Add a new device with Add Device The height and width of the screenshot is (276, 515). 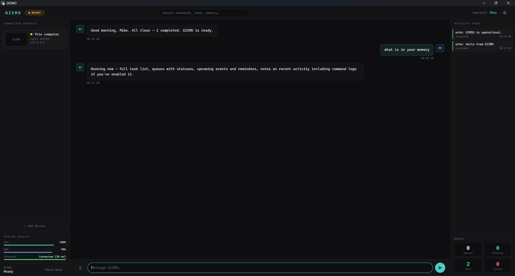pyautogui.click(x=35, y=226)
